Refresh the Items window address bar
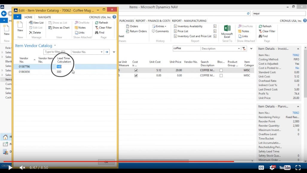 (x=248, y=13)
